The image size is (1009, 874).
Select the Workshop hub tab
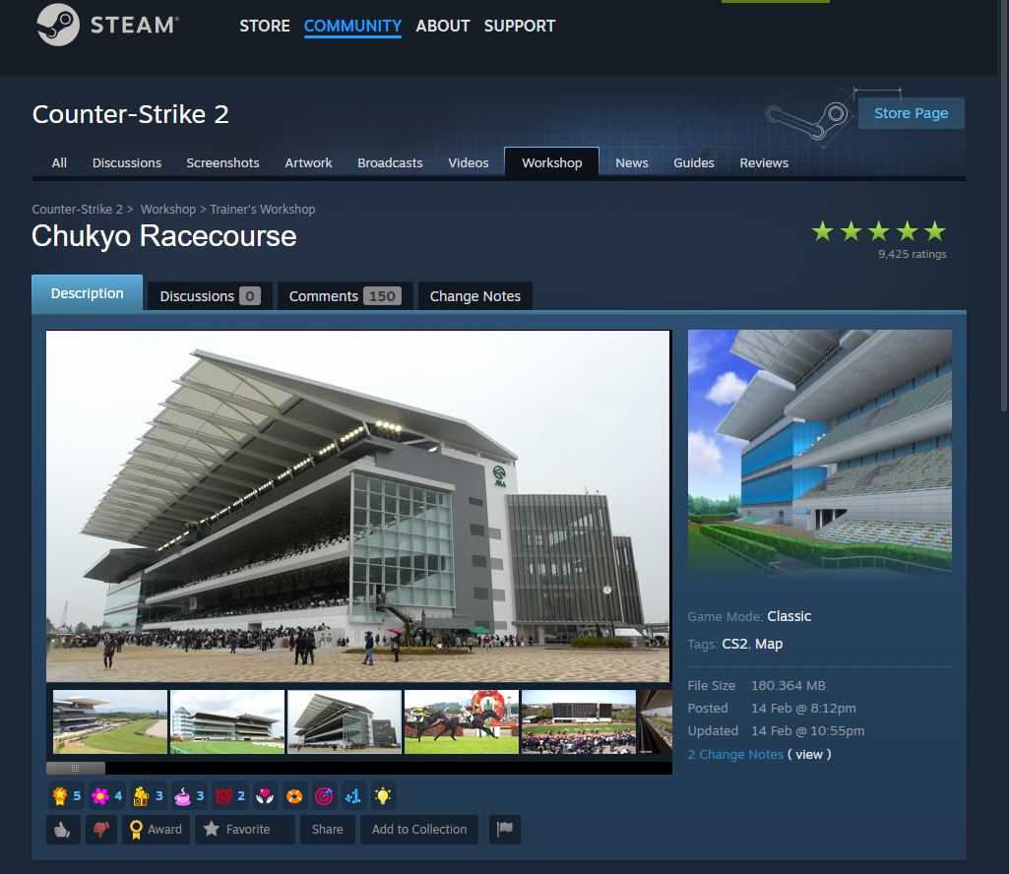click(552, 162)
